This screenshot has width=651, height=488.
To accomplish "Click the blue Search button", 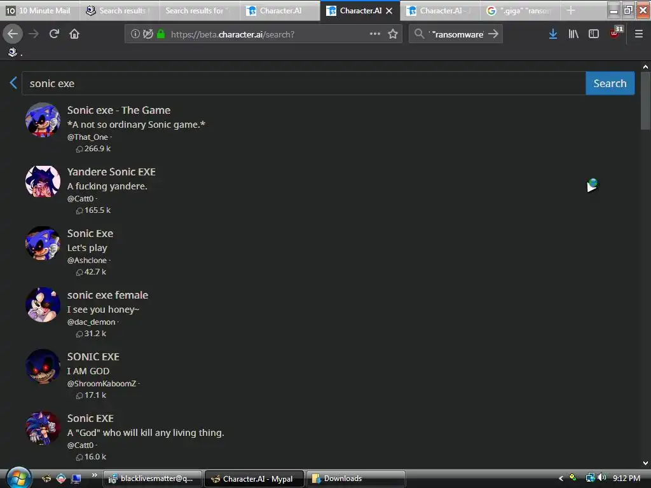I will (610, 83).
